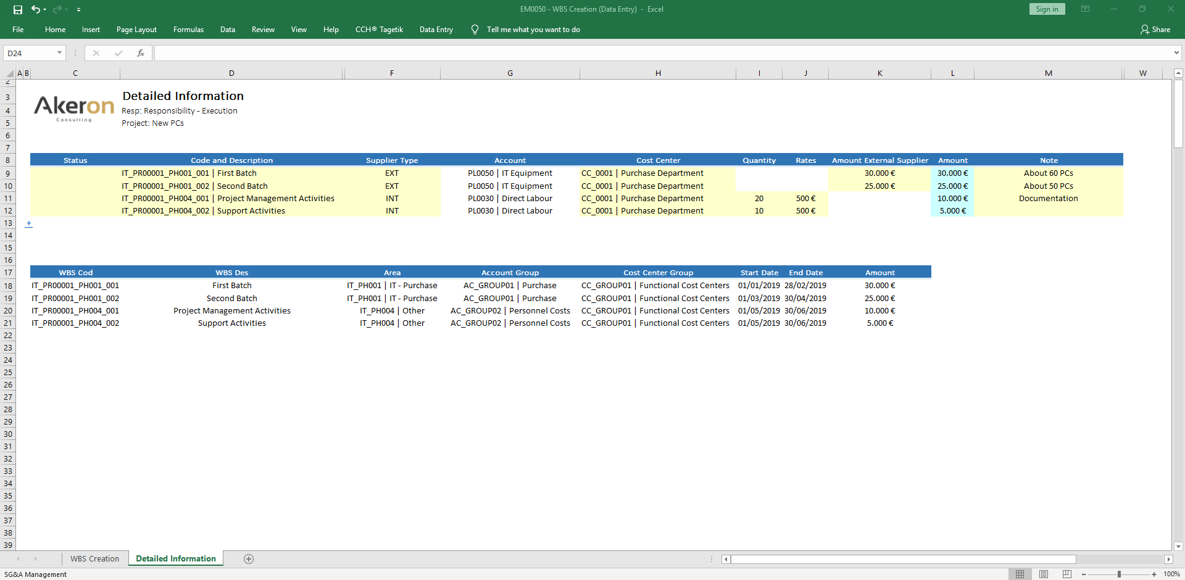
Task: Click the Save icon in title bar
Action: pyautogui.click(x=18, y=9)
